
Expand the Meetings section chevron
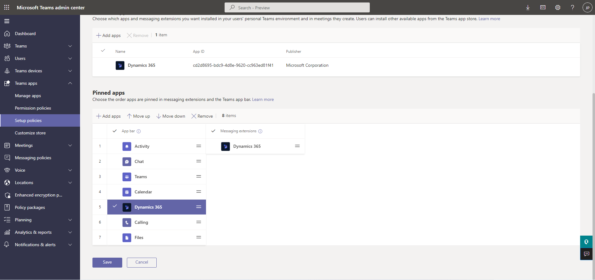coord(70,145)
